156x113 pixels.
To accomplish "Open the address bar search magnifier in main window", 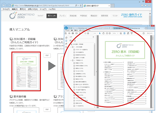I will [76, 6].
